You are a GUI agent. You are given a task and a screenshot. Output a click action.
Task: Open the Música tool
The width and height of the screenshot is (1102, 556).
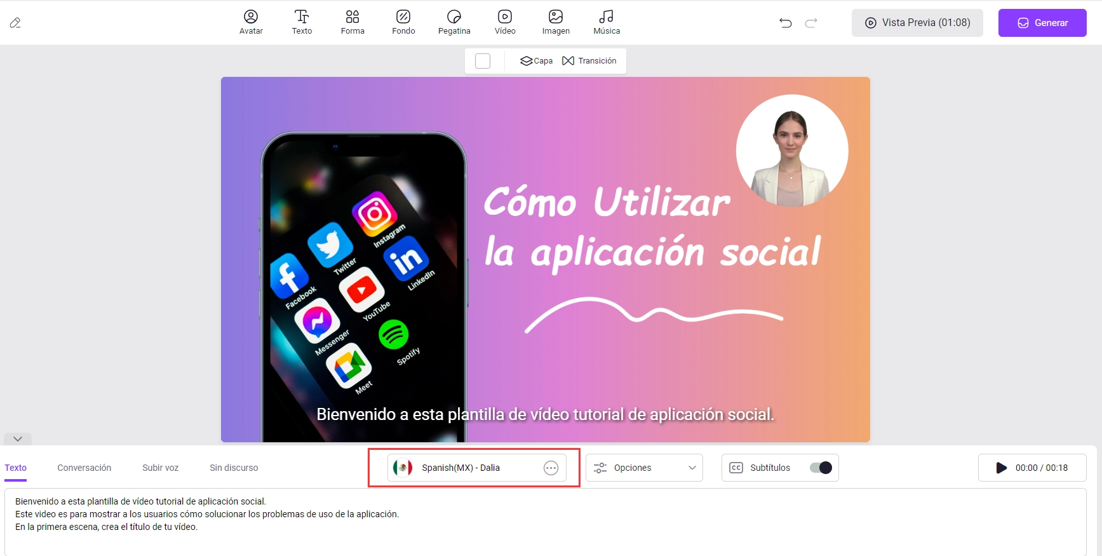click(x=607, y=22)
